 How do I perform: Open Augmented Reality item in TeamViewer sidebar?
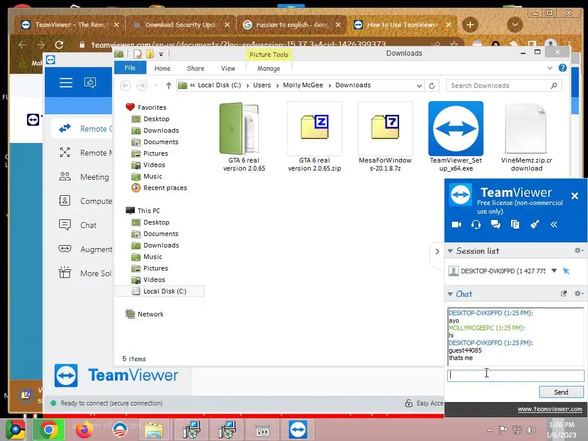(86, 249)
